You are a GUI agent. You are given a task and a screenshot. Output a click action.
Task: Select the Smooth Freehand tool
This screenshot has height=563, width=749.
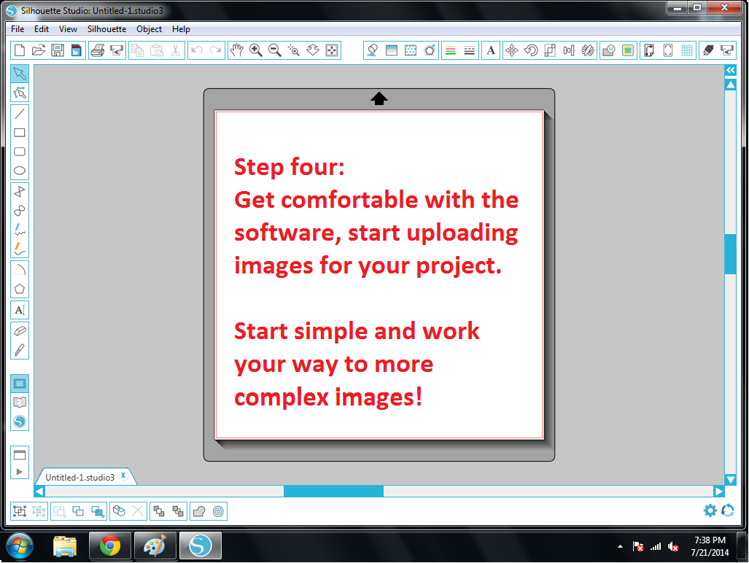pyautogui.click(x=20, y=249)
